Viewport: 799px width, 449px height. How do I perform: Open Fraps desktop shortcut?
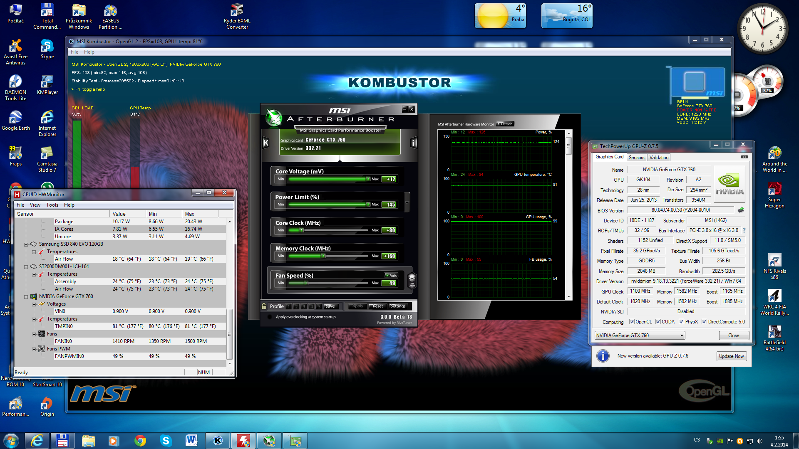click(x=15, y=156)
